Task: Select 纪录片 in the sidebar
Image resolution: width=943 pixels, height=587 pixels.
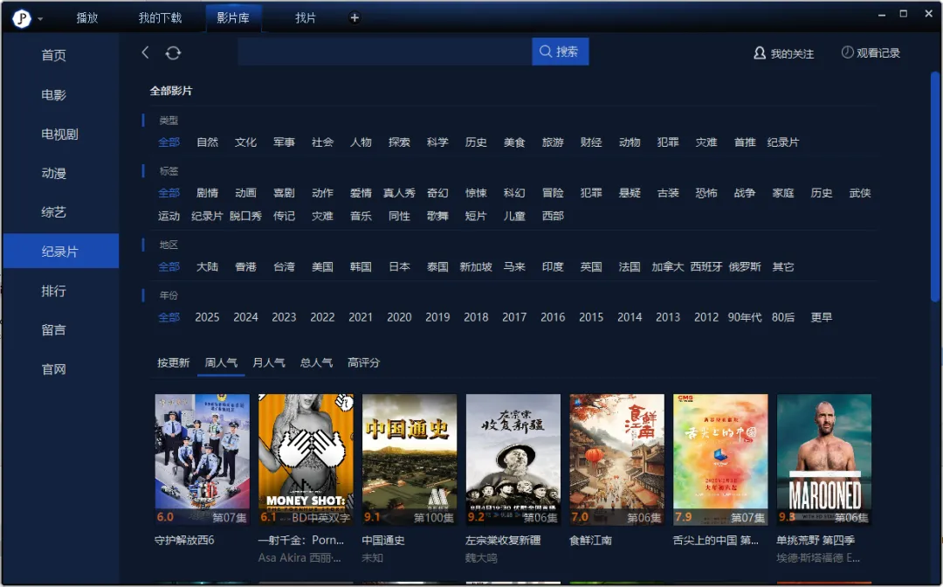Action: [x=60, y=252]
